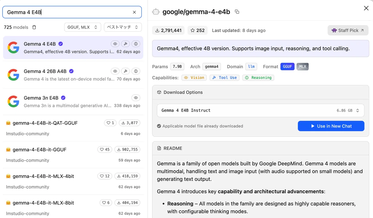Click lmstudio-community under gemma-4-E4B-it-GGUF

[28, 160]
